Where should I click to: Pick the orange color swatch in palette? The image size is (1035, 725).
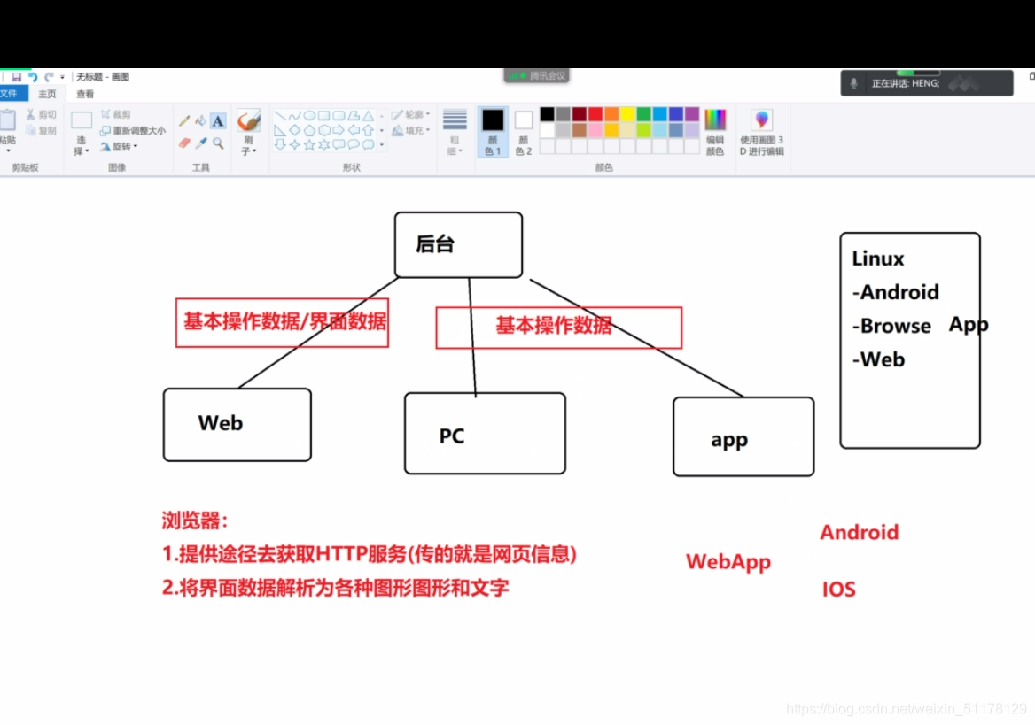click(612, 114)
